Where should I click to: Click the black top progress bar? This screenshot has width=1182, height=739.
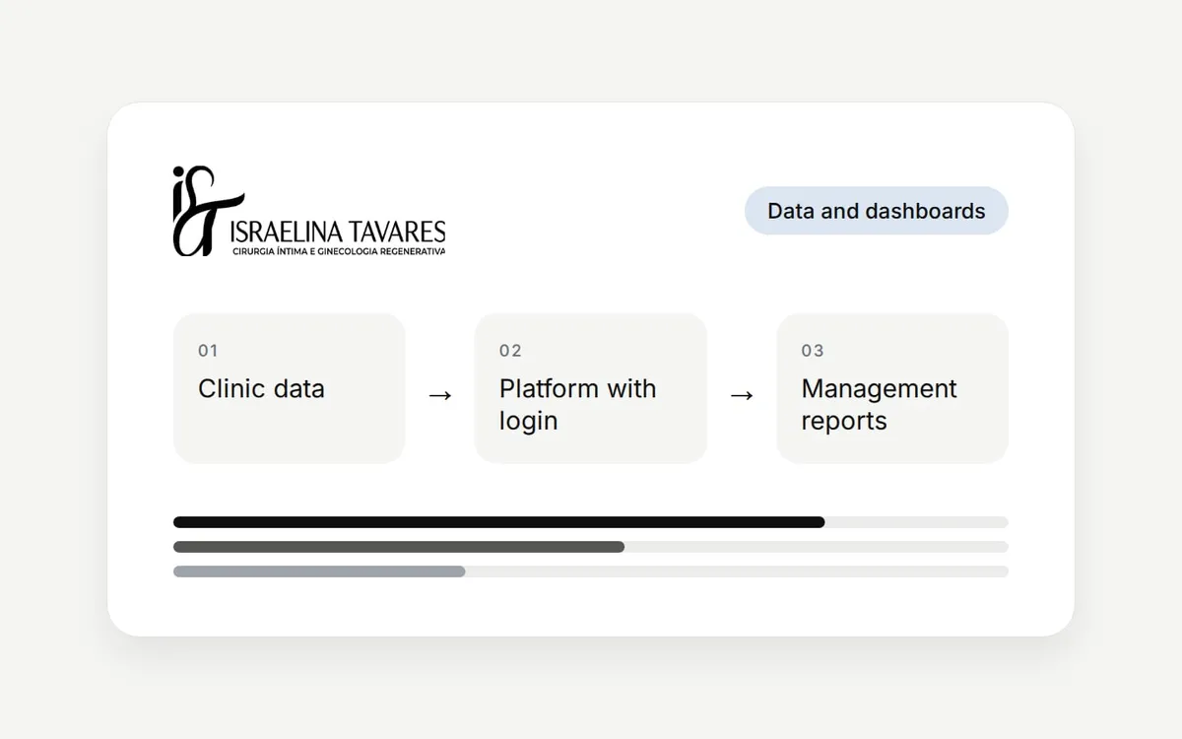coord(499,522)
